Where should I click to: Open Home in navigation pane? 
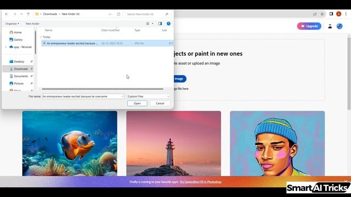16,32
